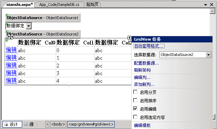The height and width of the screenshot is (129, 217).
Task: Enable the 启用排序 checkbox
Action: [x=135, y=100]
